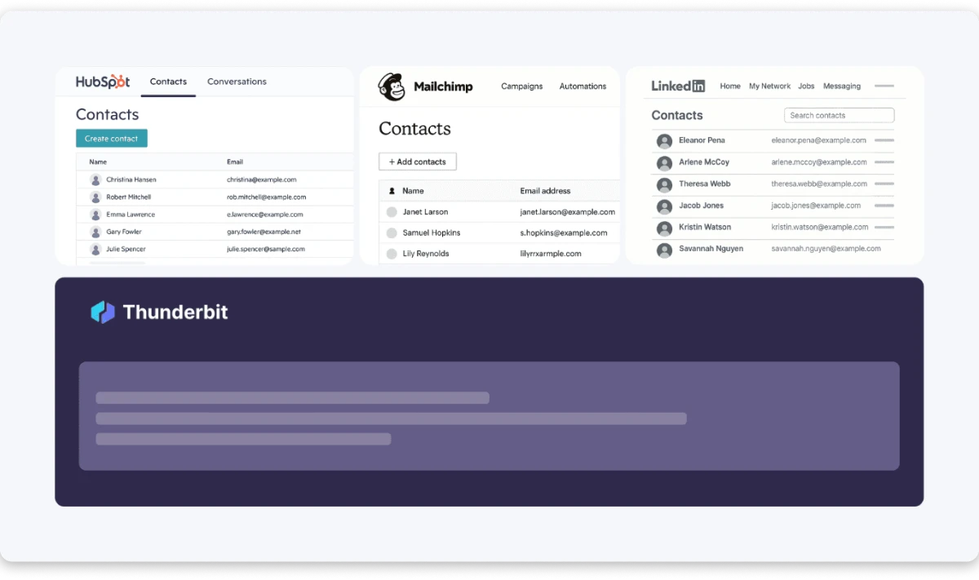Open LinkedIn My Network
The height and width of the screenshot is (580, 979).
coord(770,86)
